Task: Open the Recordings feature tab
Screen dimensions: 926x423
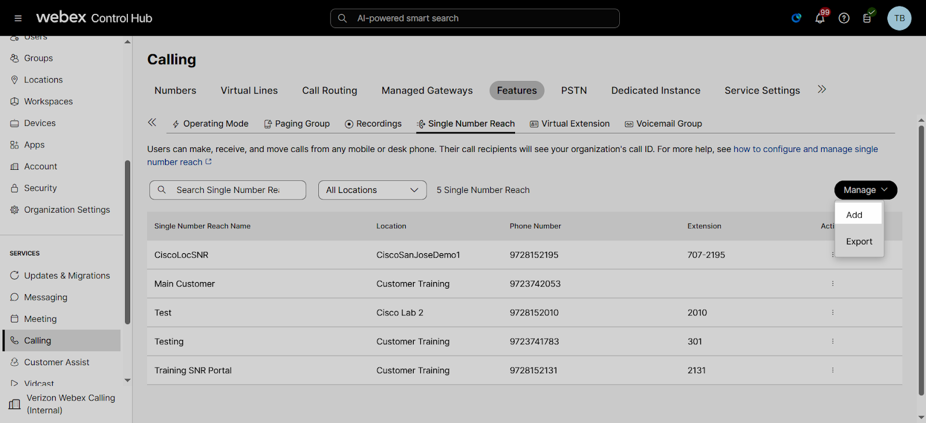Action: [373, 124]
